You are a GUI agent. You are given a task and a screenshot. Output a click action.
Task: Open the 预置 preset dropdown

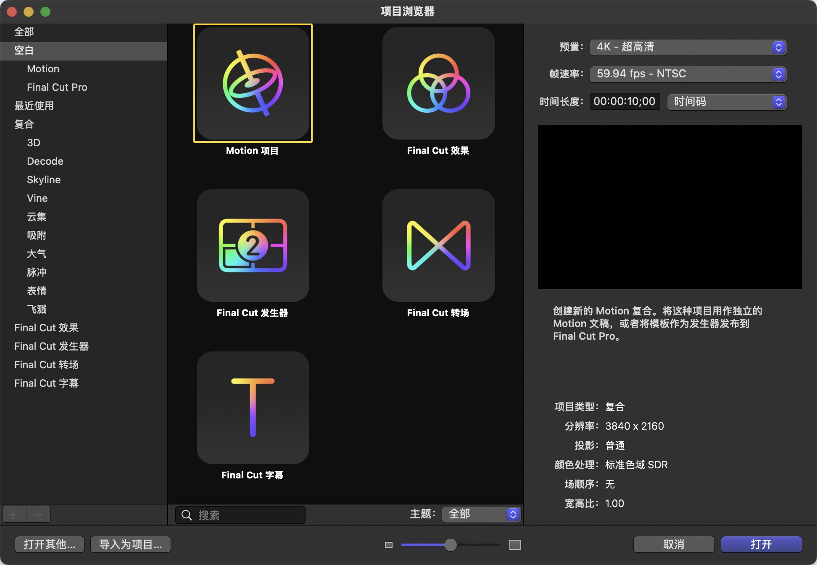click(x=688, y=47)
